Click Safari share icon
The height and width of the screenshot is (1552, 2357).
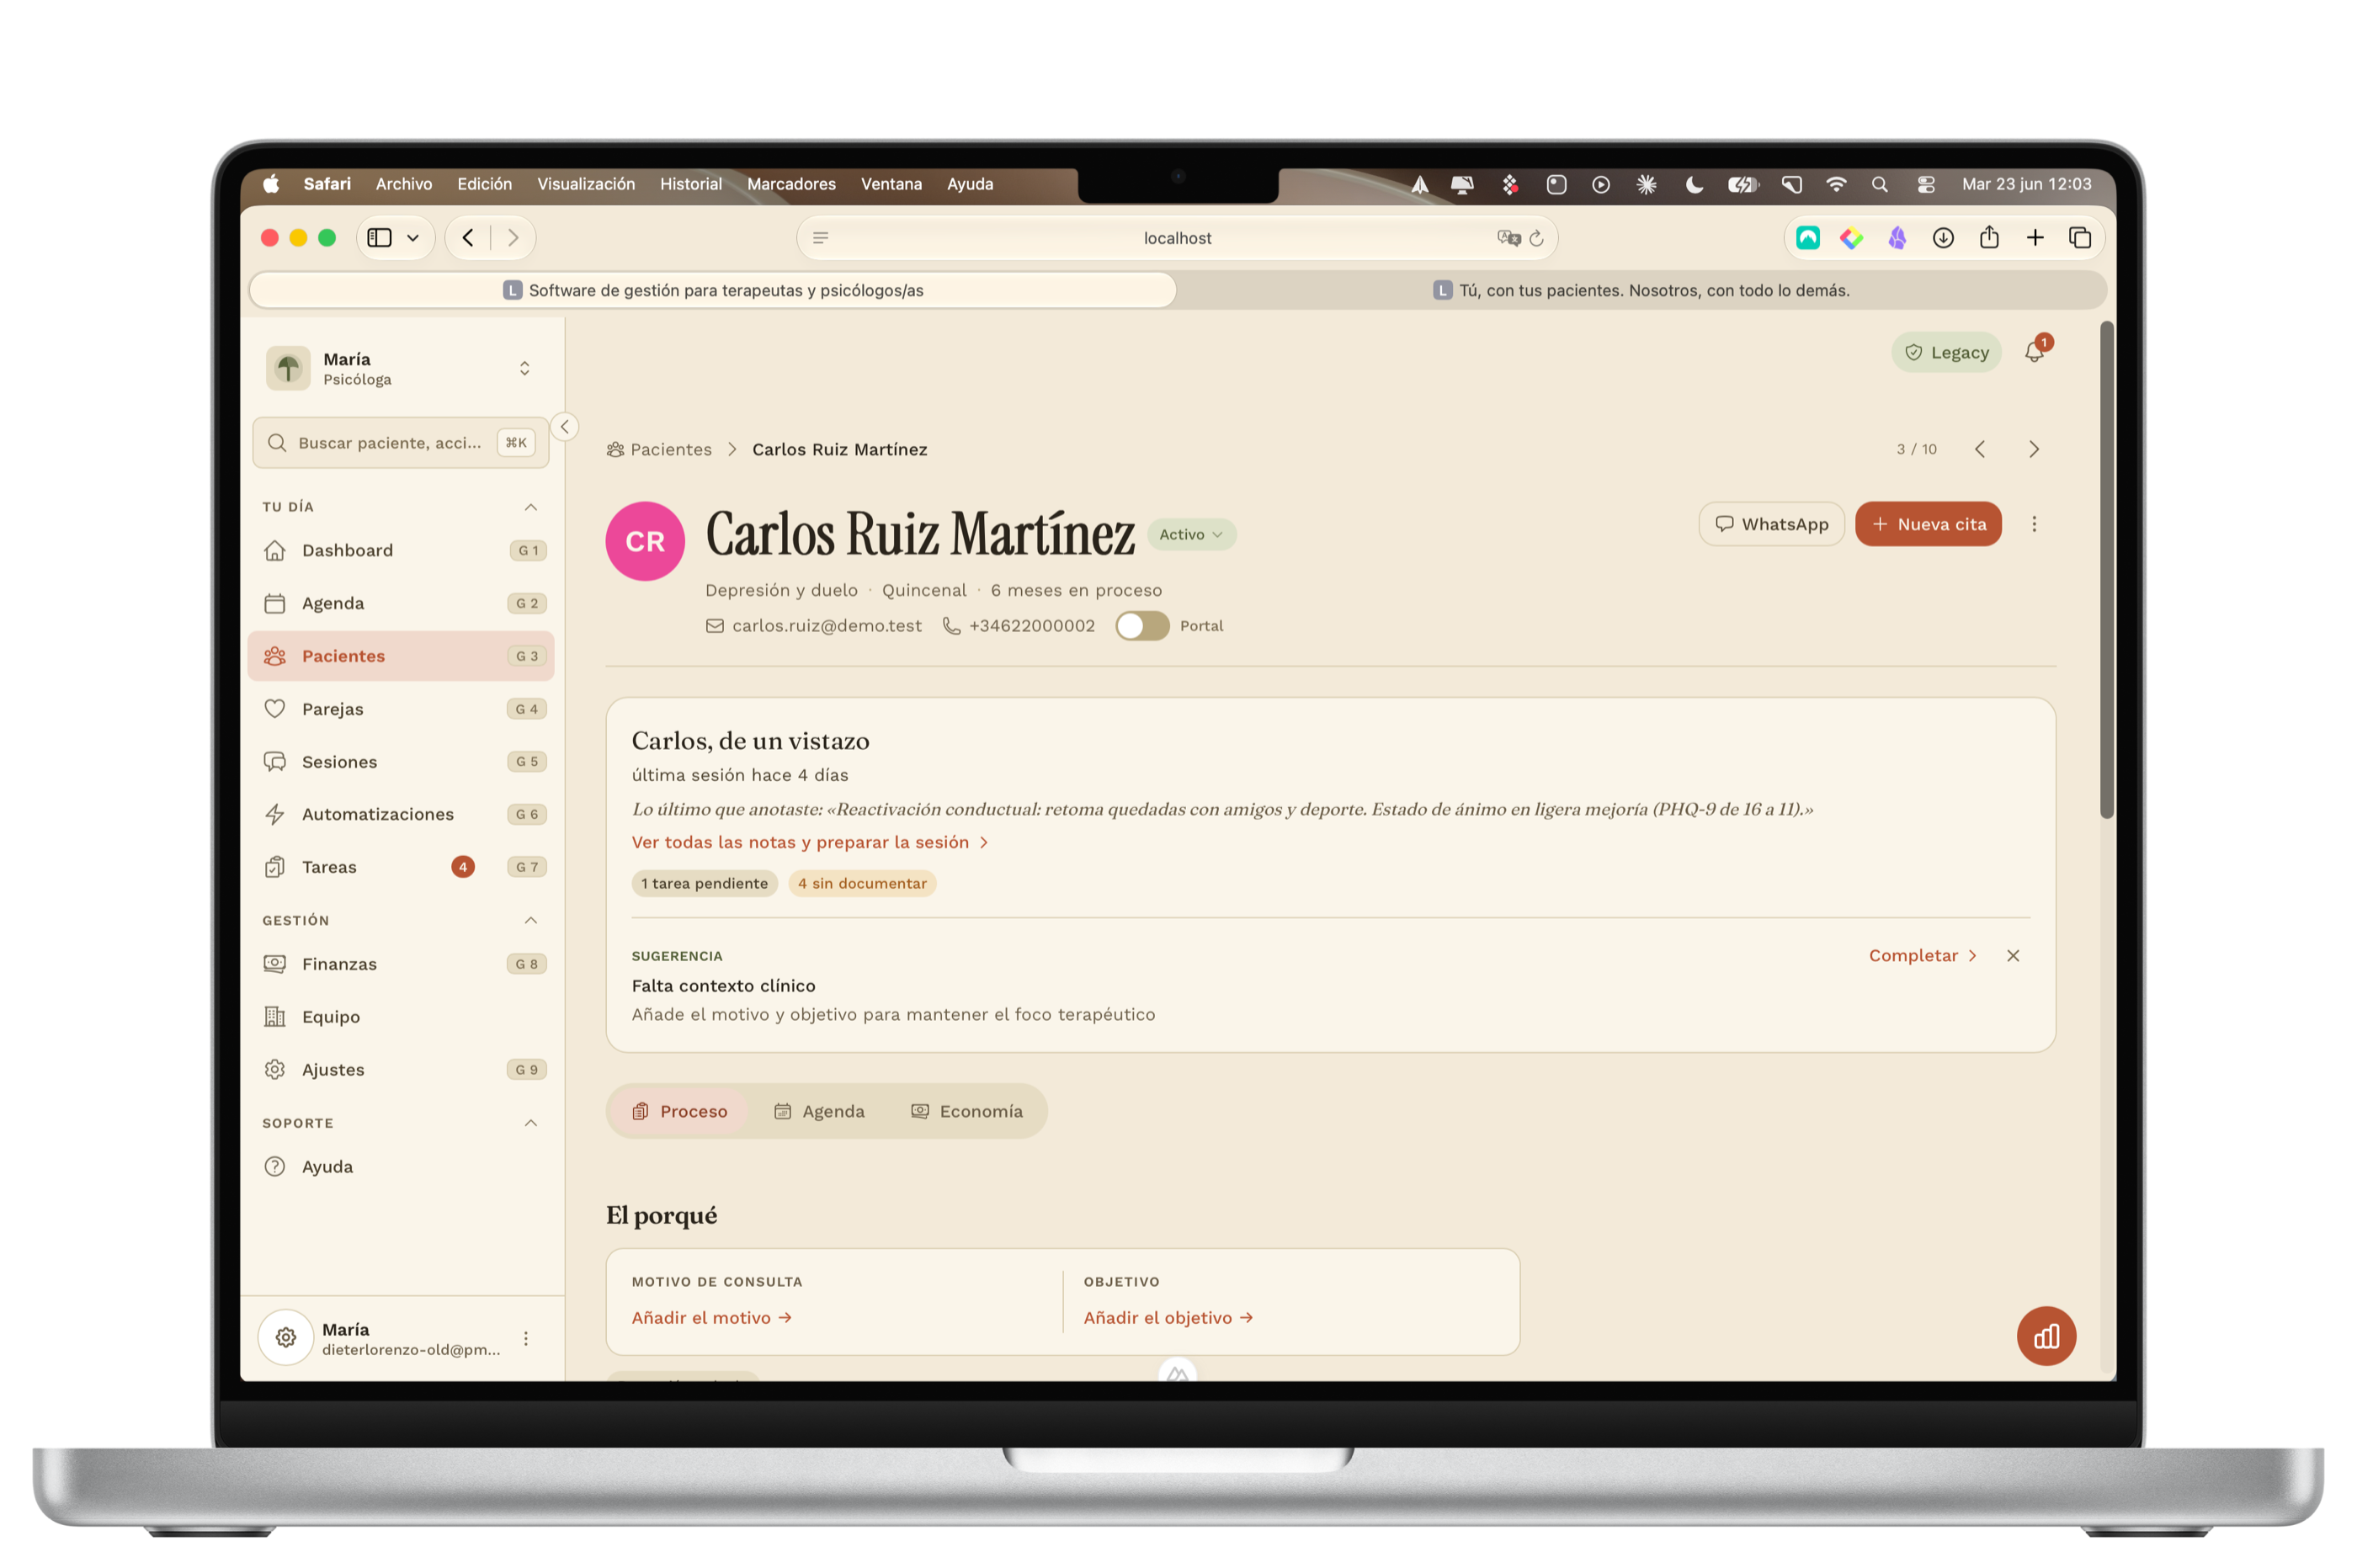coord(1988,237)
